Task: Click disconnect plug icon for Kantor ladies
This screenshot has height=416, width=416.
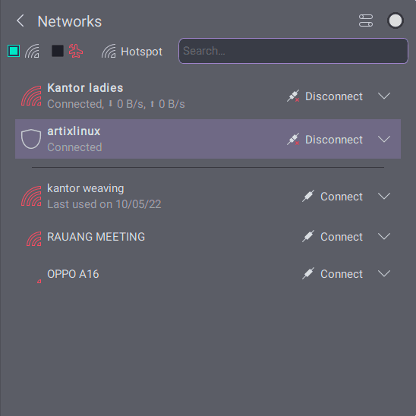Action: 293,96
